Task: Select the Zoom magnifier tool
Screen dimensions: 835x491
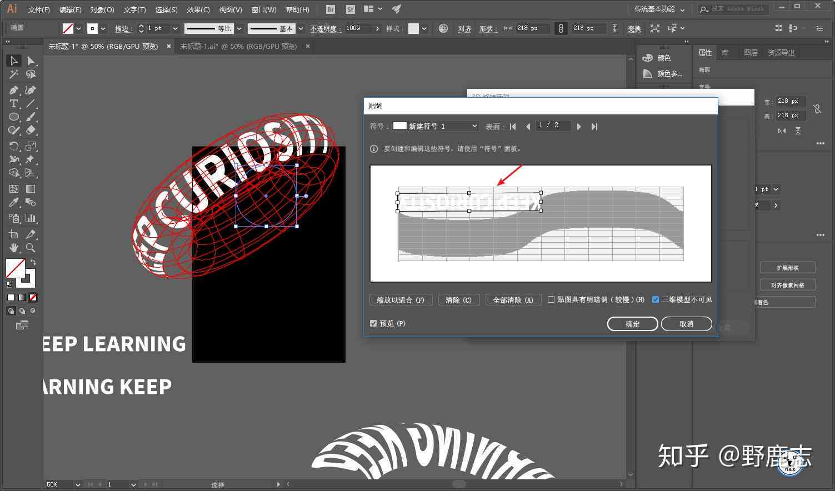Action: point(31,248)
